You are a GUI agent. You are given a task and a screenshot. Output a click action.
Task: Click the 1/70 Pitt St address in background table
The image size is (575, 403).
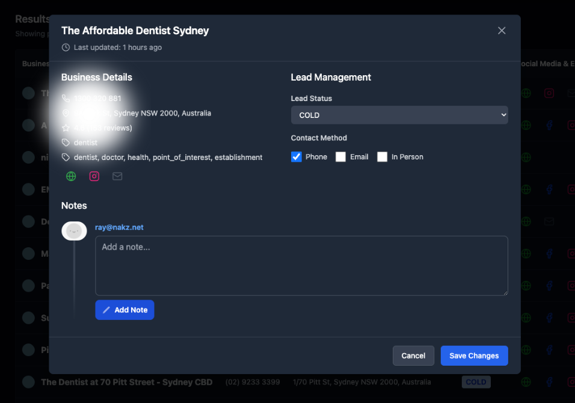coord(362,382)
